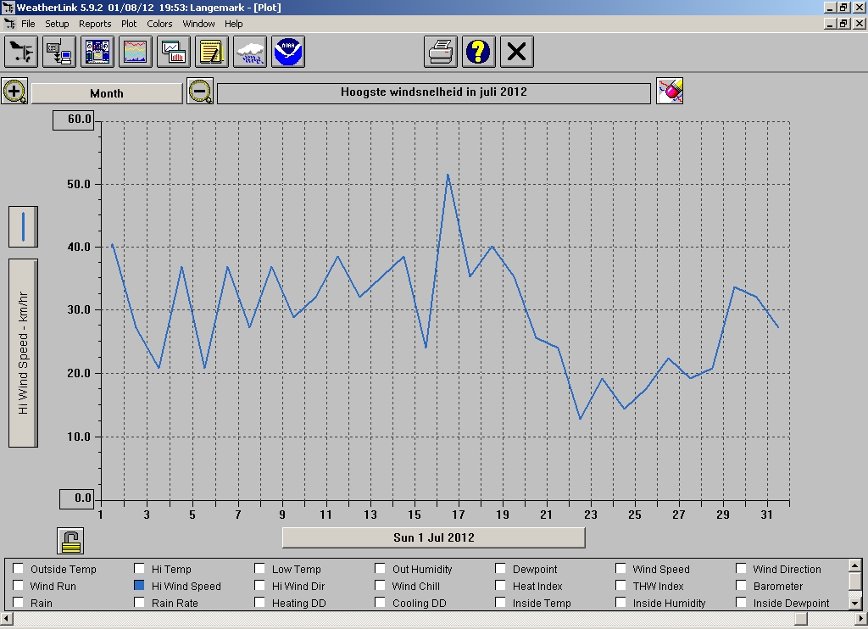The image size is (868, 629).
Task: Enable the Wind Chill checkbox
Action: click(380, 585)
